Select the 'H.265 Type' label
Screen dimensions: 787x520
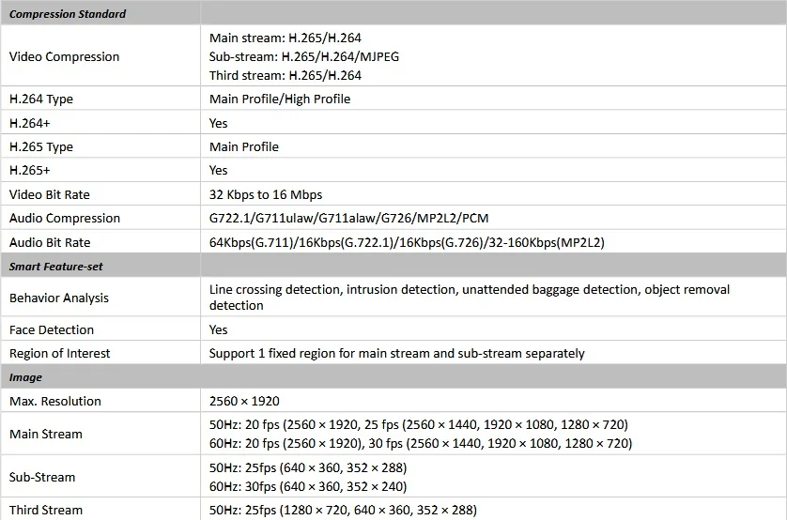point(41,147)
